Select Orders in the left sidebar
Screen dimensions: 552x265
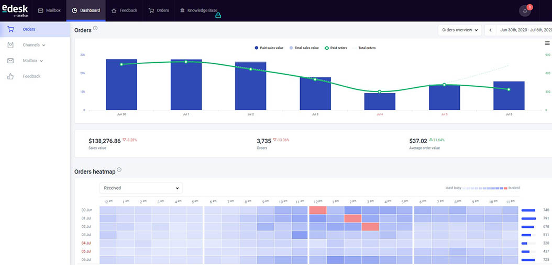[35, 29]
